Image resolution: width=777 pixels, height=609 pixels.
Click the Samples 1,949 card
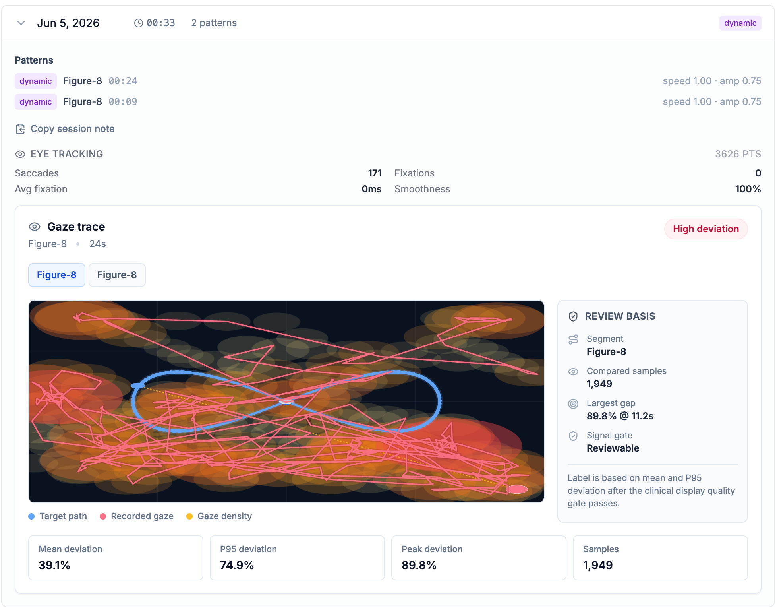coord(660,558)
